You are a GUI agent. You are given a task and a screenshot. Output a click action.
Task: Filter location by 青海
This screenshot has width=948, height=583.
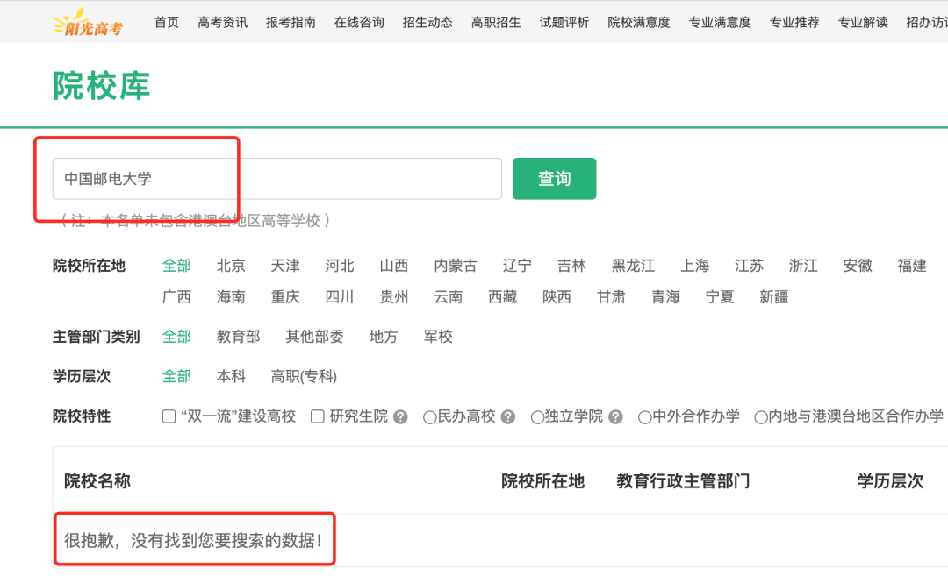point(665,297)
